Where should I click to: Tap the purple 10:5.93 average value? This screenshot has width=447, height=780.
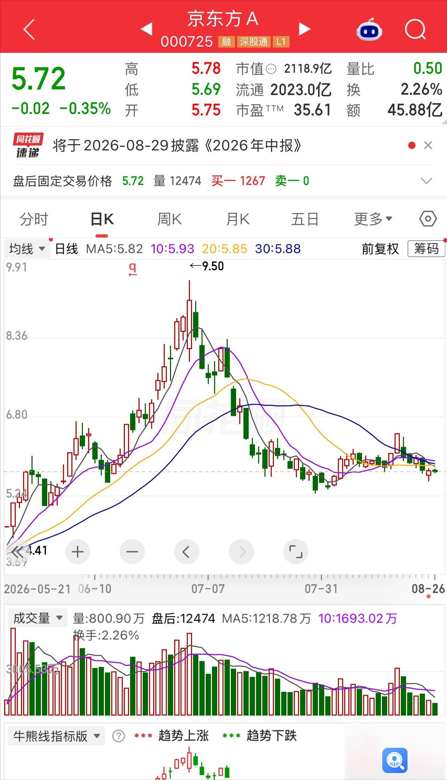(172, 249)
